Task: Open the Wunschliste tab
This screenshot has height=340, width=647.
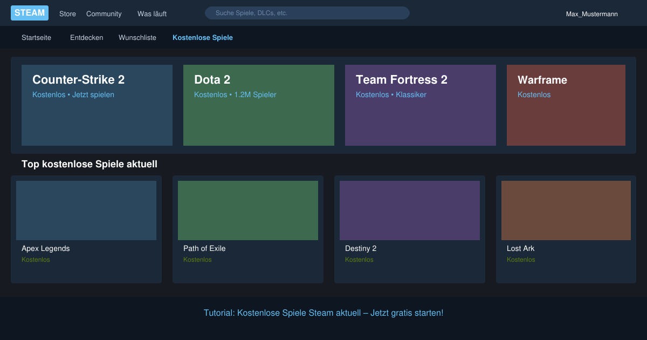Action: 137,38
